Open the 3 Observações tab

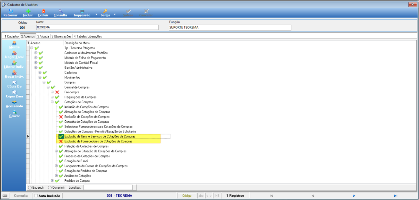click(x=61, y=36)
